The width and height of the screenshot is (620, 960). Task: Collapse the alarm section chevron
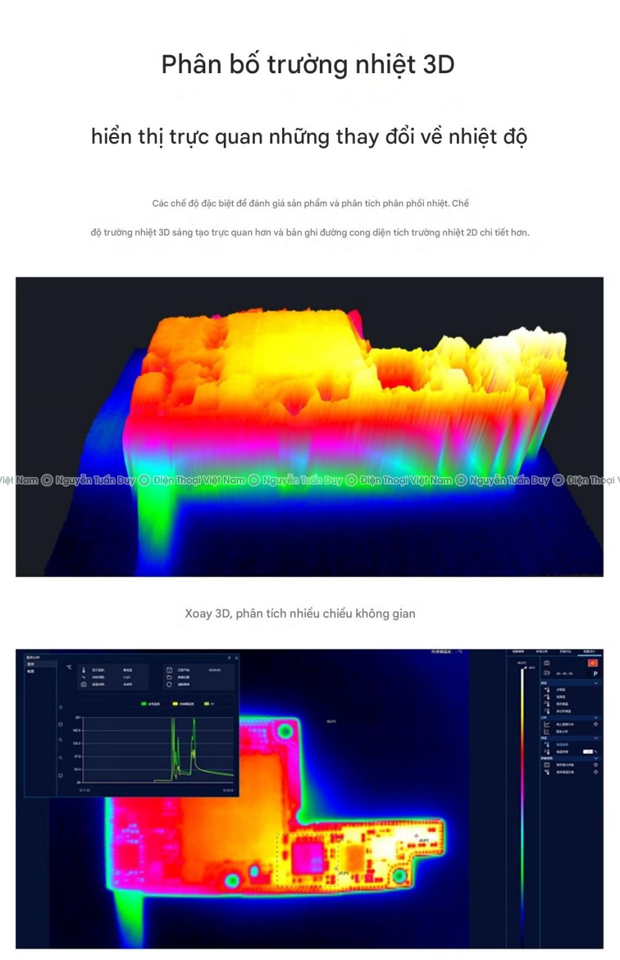click(x=596, y=738)
